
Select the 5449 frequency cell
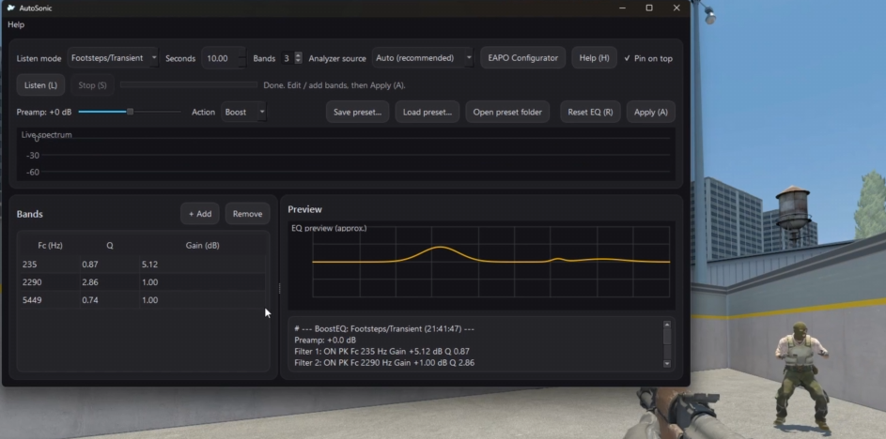pos(50,300)
